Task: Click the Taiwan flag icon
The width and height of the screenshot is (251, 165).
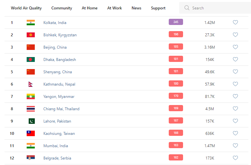Action: 31,134
